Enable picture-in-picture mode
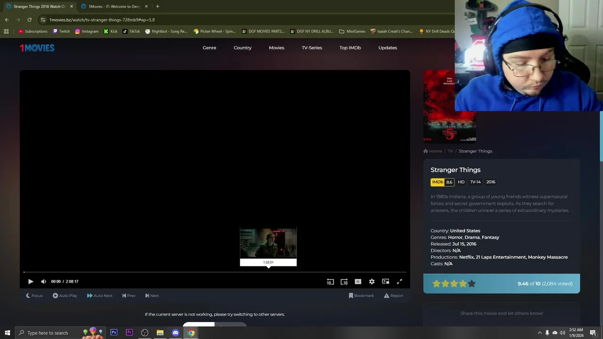Viewport: 603px width, 339px height. pyautogui.click(x=385, y=282)
